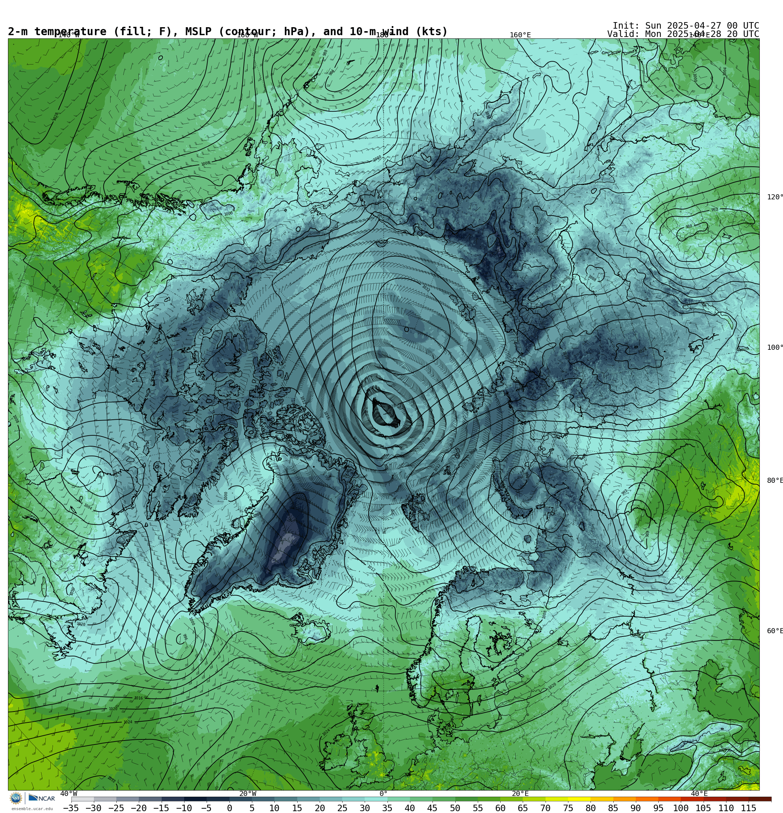Image resolution: width=783 pixels, height=813 pixels.
Task: Click the '120°' label on the right axis
Action: (775, 197)
